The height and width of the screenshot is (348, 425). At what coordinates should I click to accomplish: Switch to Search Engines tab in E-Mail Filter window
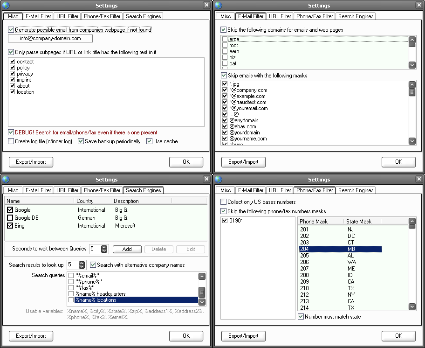[356, 16]
